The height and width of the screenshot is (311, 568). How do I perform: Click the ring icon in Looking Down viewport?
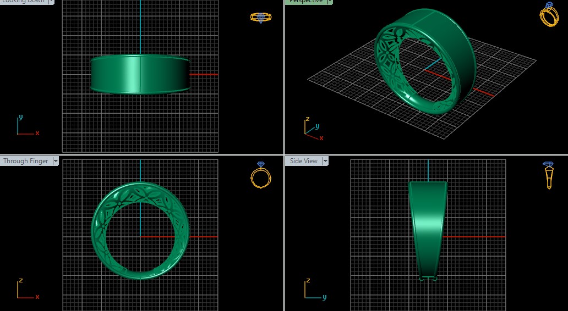pyautogui.click(x=260, y=17)
